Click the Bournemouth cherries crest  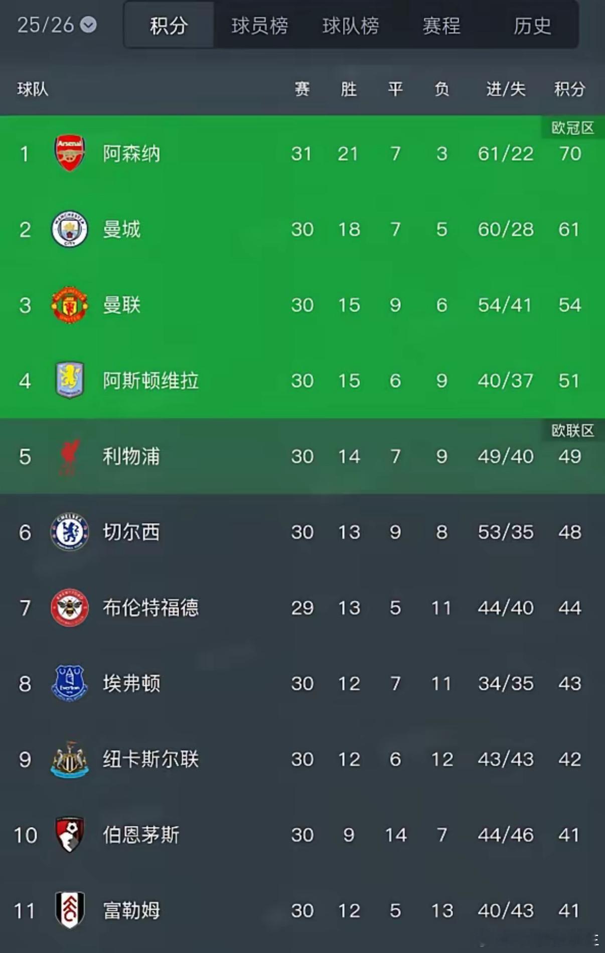(71, 835)
